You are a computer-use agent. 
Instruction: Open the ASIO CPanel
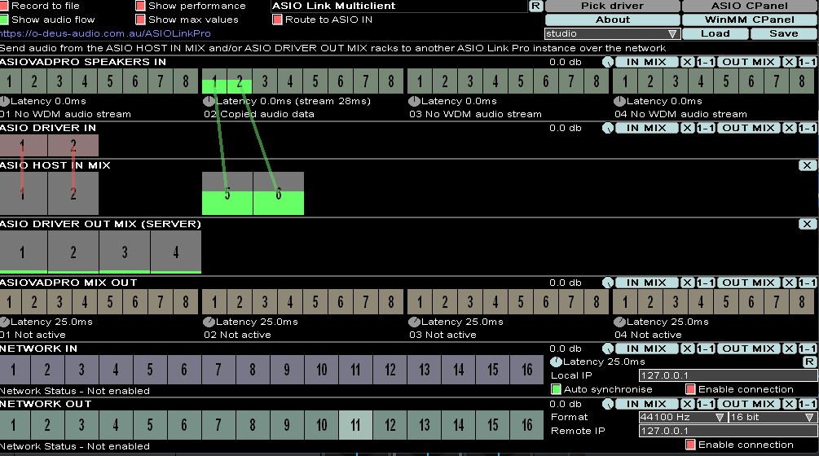tap(750, 6)
